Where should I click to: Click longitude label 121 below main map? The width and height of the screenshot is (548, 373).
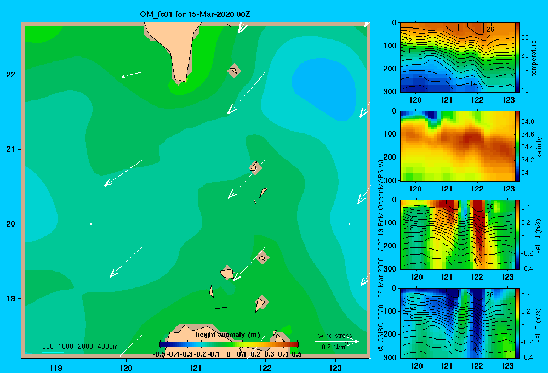196,368
